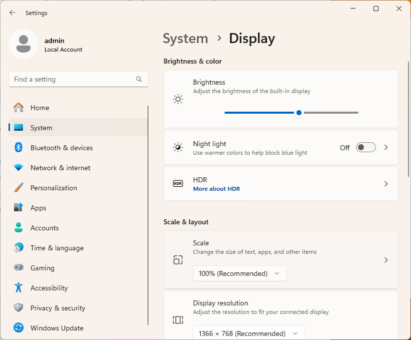
Task: Click the Personalization paintbrush icon
Action: coord(18,187)
